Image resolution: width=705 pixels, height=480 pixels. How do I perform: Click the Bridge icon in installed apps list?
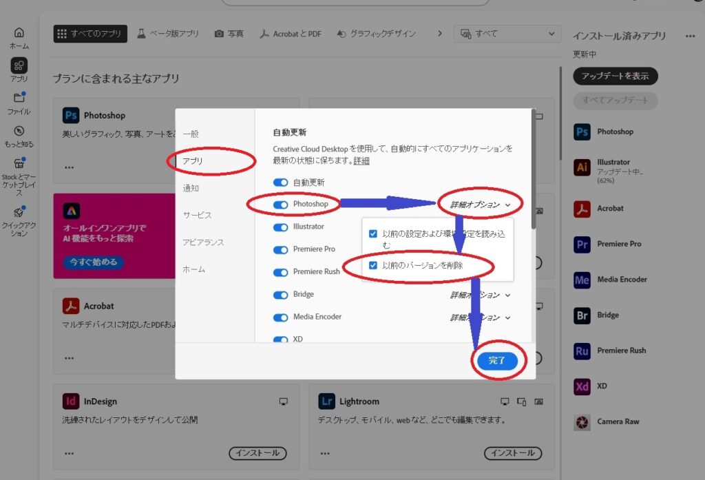[582, 315]
